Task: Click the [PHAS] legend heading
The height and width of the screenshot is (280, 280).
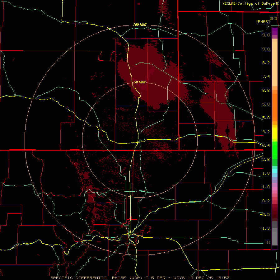Action: click(x=263, y=21)
